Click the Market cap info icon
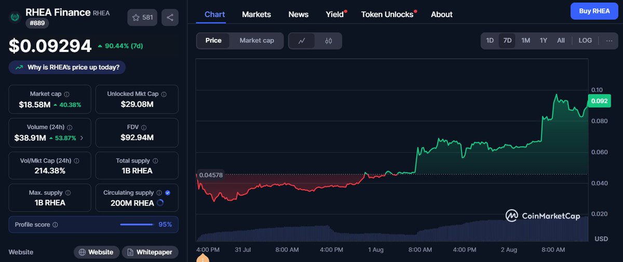 67,94
